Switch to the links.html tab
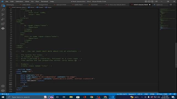This screenshot has height=99, width=177. point(26,5)
